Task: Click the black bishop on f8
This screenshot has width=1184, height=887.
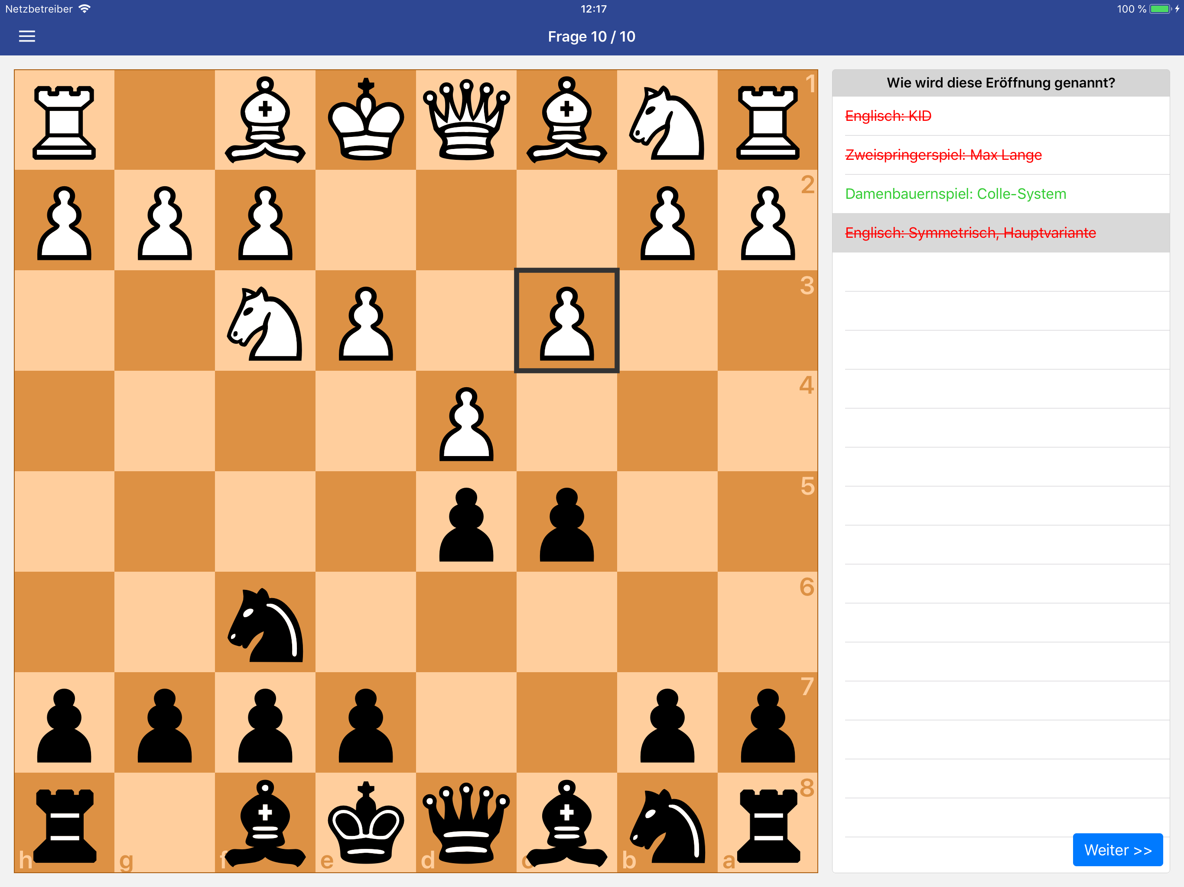Action: coord(265,823)
